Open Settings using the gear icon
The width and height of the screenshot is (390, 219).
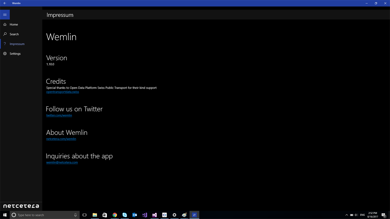click(x=4, y=53)
